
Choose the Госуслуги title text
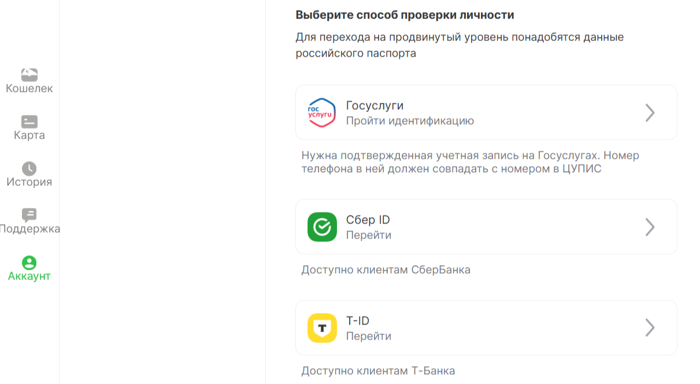375,106
